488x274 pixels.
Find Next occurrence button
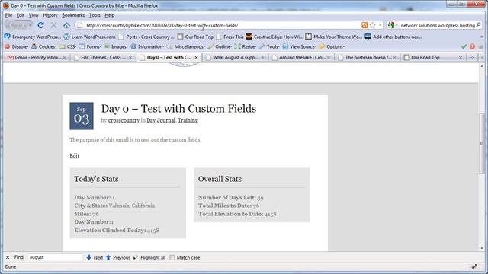tap(95, 257)
